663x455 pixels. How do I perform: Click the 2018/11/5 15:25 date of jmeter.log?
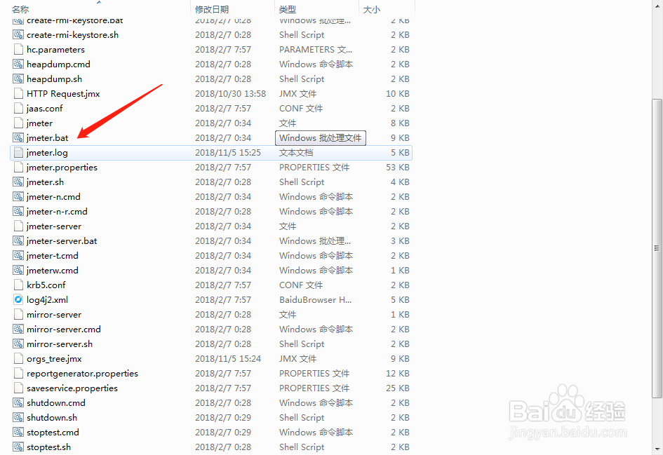coord(228,153)
